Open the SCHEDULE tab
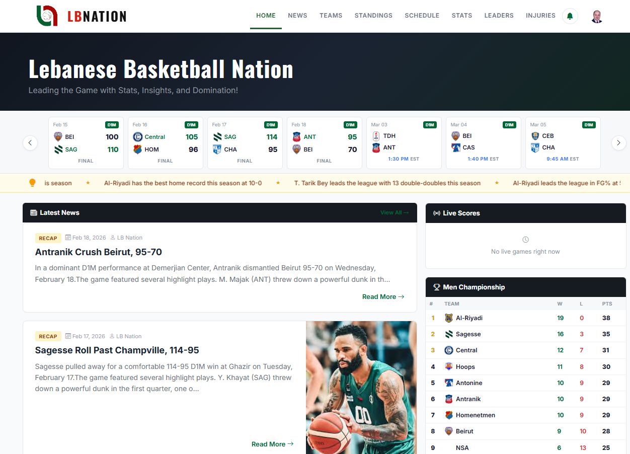The image size is (630, 454). [422, 16]
